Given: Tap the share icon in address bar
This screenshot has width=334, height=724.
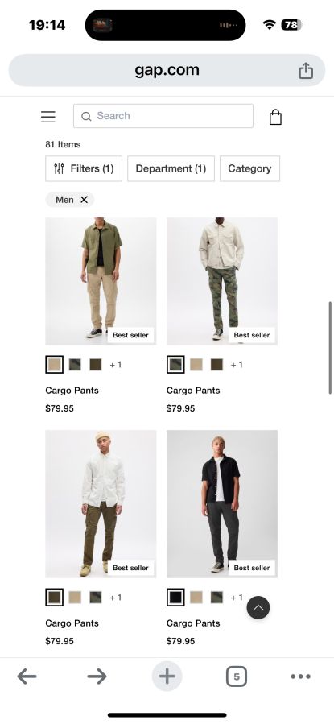Looking at the screenshot, I should point(305,71).
